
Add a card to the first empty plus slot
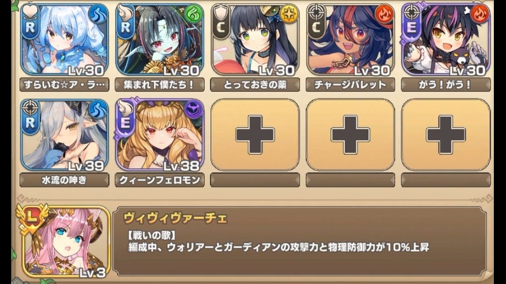pyautogui.click(x=255, y=135)
